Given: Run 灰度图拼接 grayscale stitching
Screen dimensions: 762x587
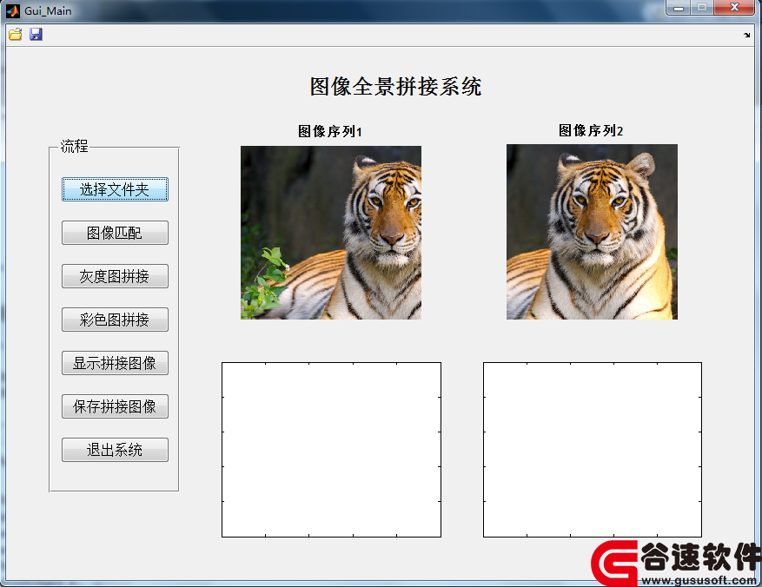Looking at the screenshot, I should (115, 276).
